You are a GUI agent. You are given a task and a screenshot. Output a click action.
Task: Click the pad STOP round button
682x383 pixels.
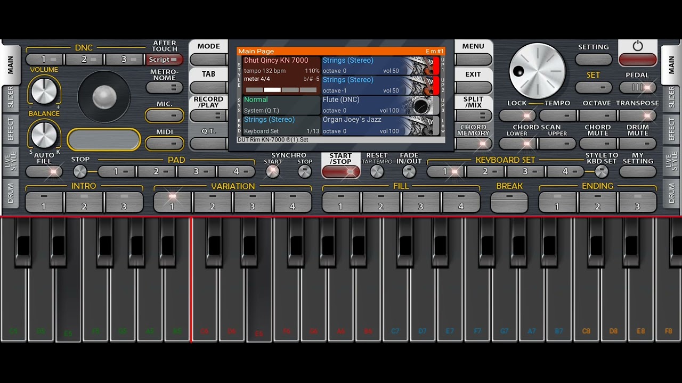(80, 171)
